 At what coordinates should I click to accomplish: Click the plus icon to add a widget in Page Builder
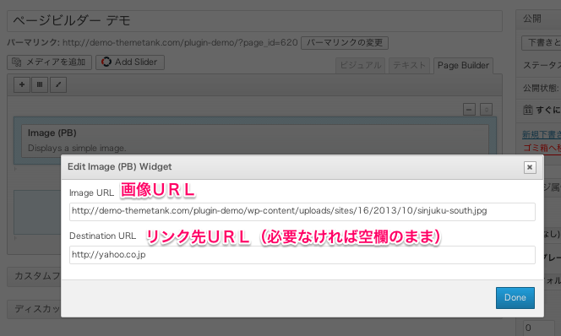(22, 84)
